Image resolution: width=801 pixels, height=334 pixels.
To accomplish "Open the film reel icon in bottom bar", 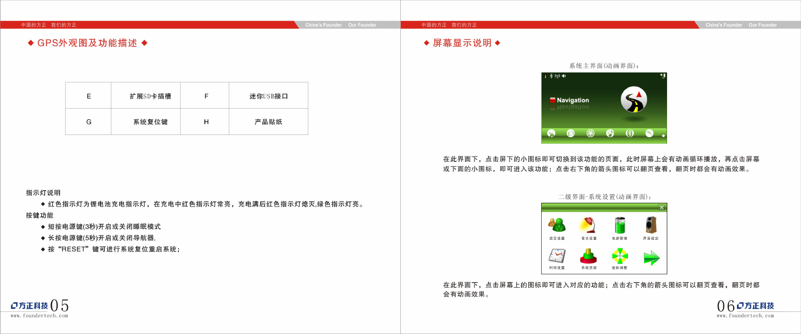I will click(x=590, y=133).
